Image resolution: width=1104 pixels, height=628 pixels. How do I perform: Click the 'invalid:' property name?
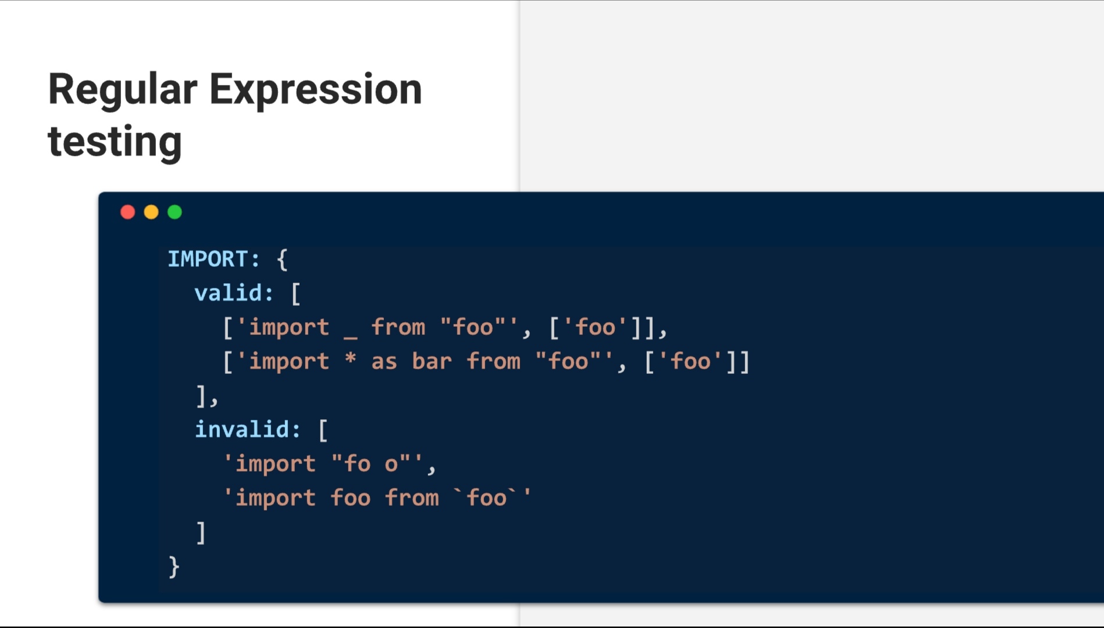(x=247, y=430)
